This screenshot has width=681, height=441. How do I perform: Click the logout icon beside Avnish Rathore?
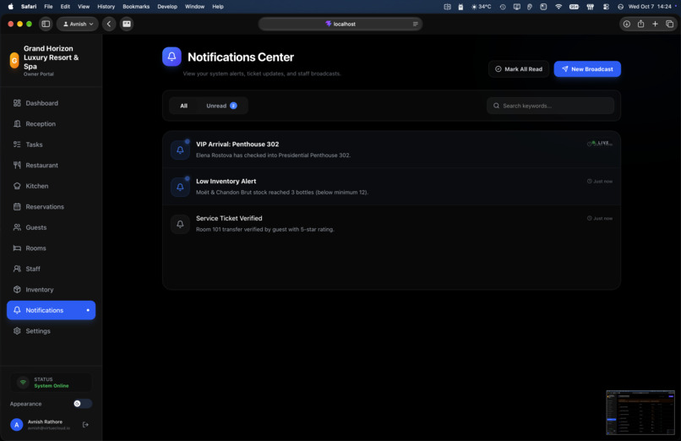[x=85, y=424]
